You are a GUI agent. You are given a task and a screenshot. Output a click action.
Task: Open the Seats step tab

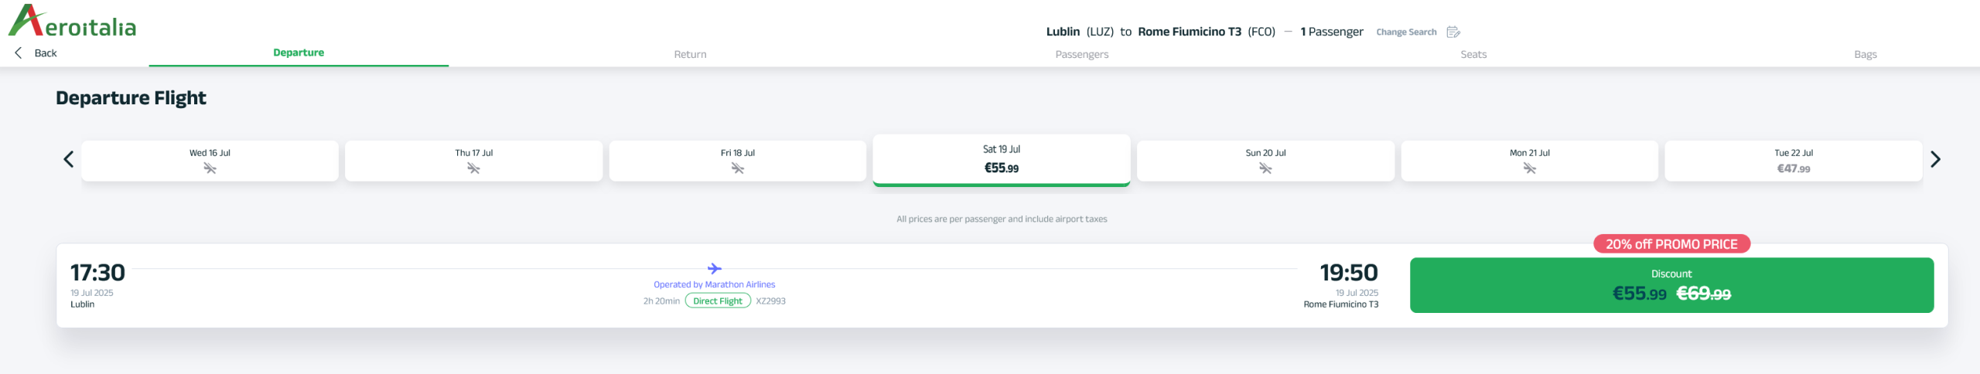pyautogui.click(x=1473, y=54)
